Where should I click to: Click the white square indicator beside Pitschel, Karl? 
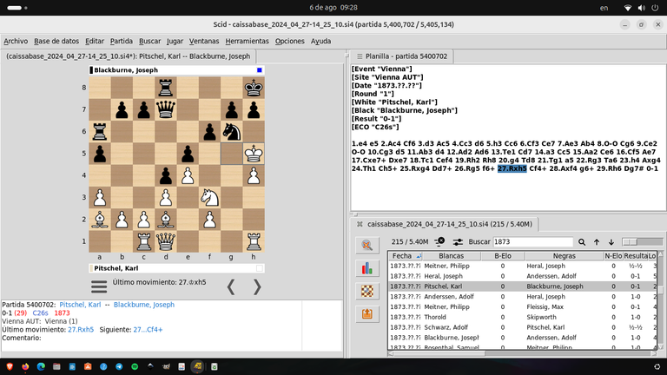[260, 268]
